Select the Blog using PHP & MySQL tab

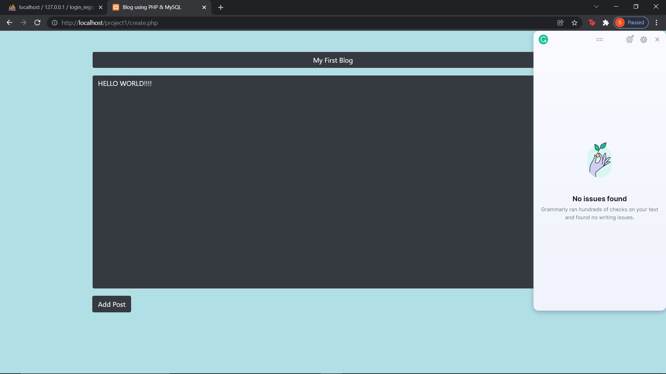[152, 7]
